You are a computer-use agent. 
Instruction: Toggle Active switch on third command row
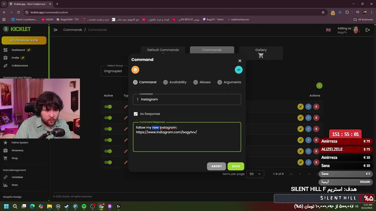click(x=108, y=129)
